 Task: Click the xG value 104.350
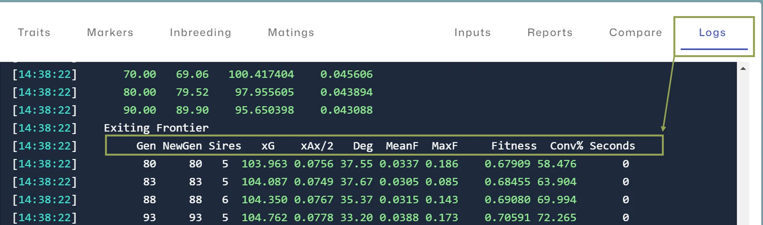[x=265, y=200]
